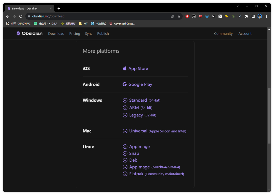Click download icon next to Snap
Image resolution: width=274 pixels, height=195 pixels.
tap(125, 153)
